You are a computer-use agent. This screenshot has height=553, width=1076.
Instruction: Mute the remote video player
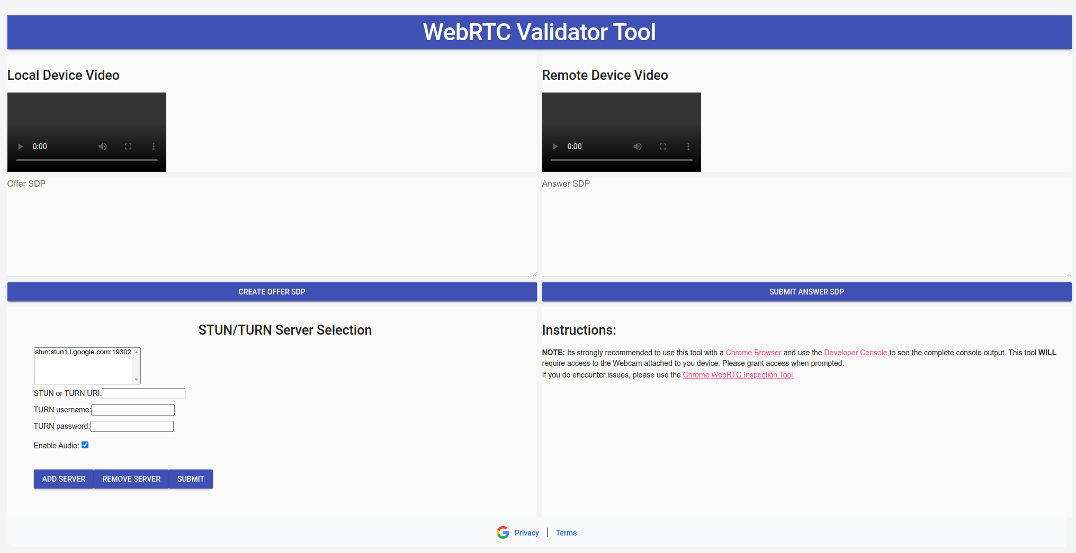(x=638, y=146)
